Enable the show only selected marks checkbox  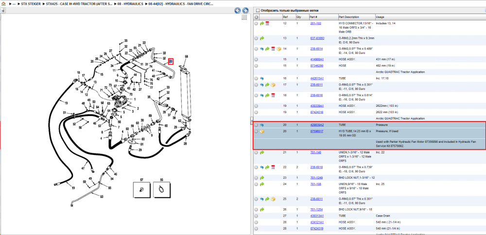pyautogui.click(x=257, y=11)
